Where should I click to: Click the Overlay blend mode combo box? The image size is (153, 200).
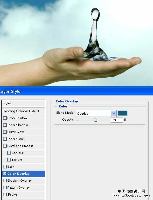tap(96, 113)
